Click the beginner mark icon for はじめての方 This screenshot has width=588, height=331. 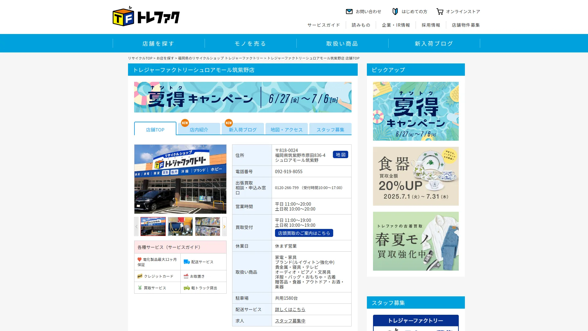[395, 12]
